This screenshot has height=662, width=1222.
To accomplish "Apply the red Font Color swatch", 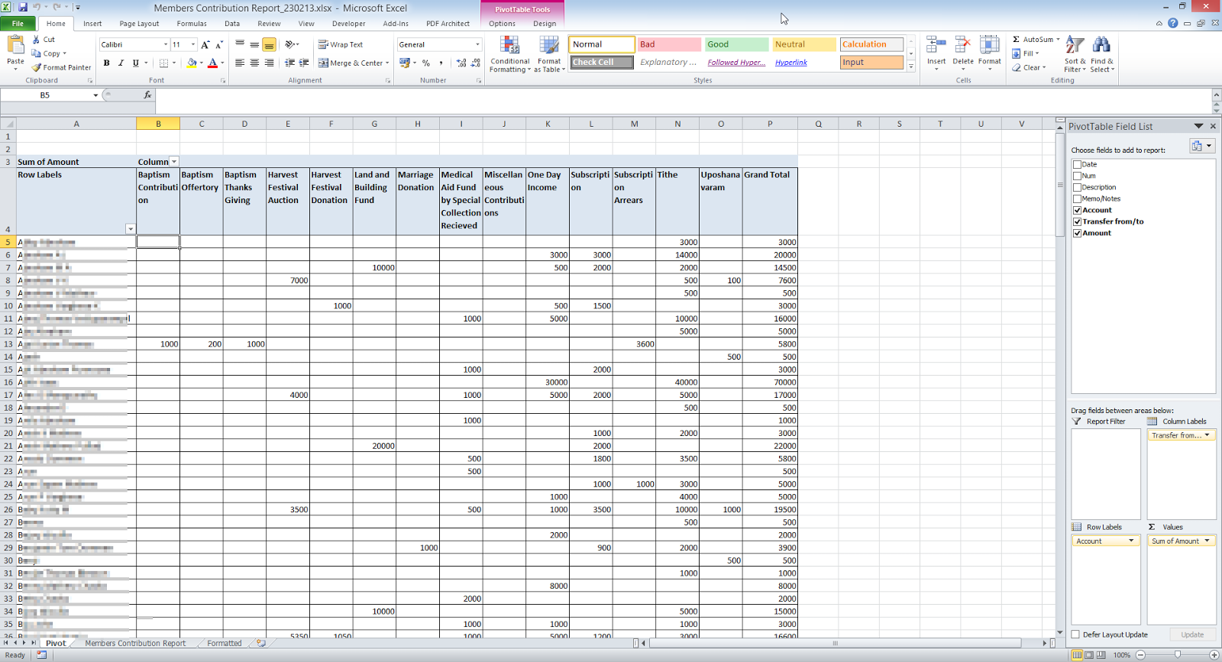I will tap(213, 63).
